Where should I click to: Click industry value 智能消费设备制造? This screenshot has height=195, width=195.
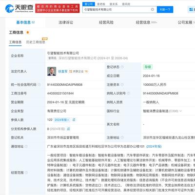[156, 111]
